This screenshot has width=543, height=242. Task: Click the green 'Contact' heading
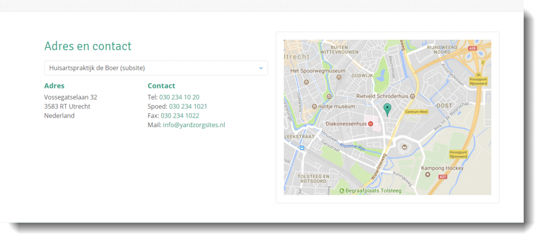pyautogui.click(x=161, y=86)
